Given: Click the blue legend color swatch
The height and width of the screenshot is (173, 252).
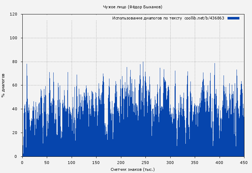Looking at the screenshot, I should tap(233, 18).
